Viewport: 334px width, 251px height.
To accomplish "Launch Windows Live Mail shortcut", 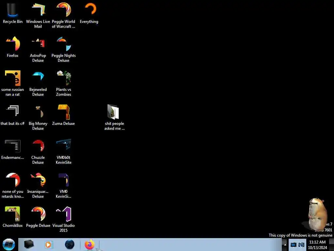I will point(38,15).
